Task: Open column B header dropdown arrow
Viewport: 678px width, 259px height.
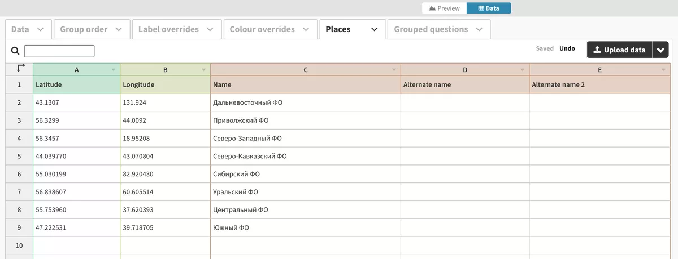Action: (204, 70)
